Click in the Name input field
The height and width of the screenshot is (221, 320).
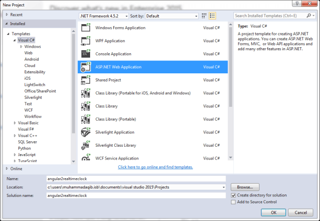136,179
